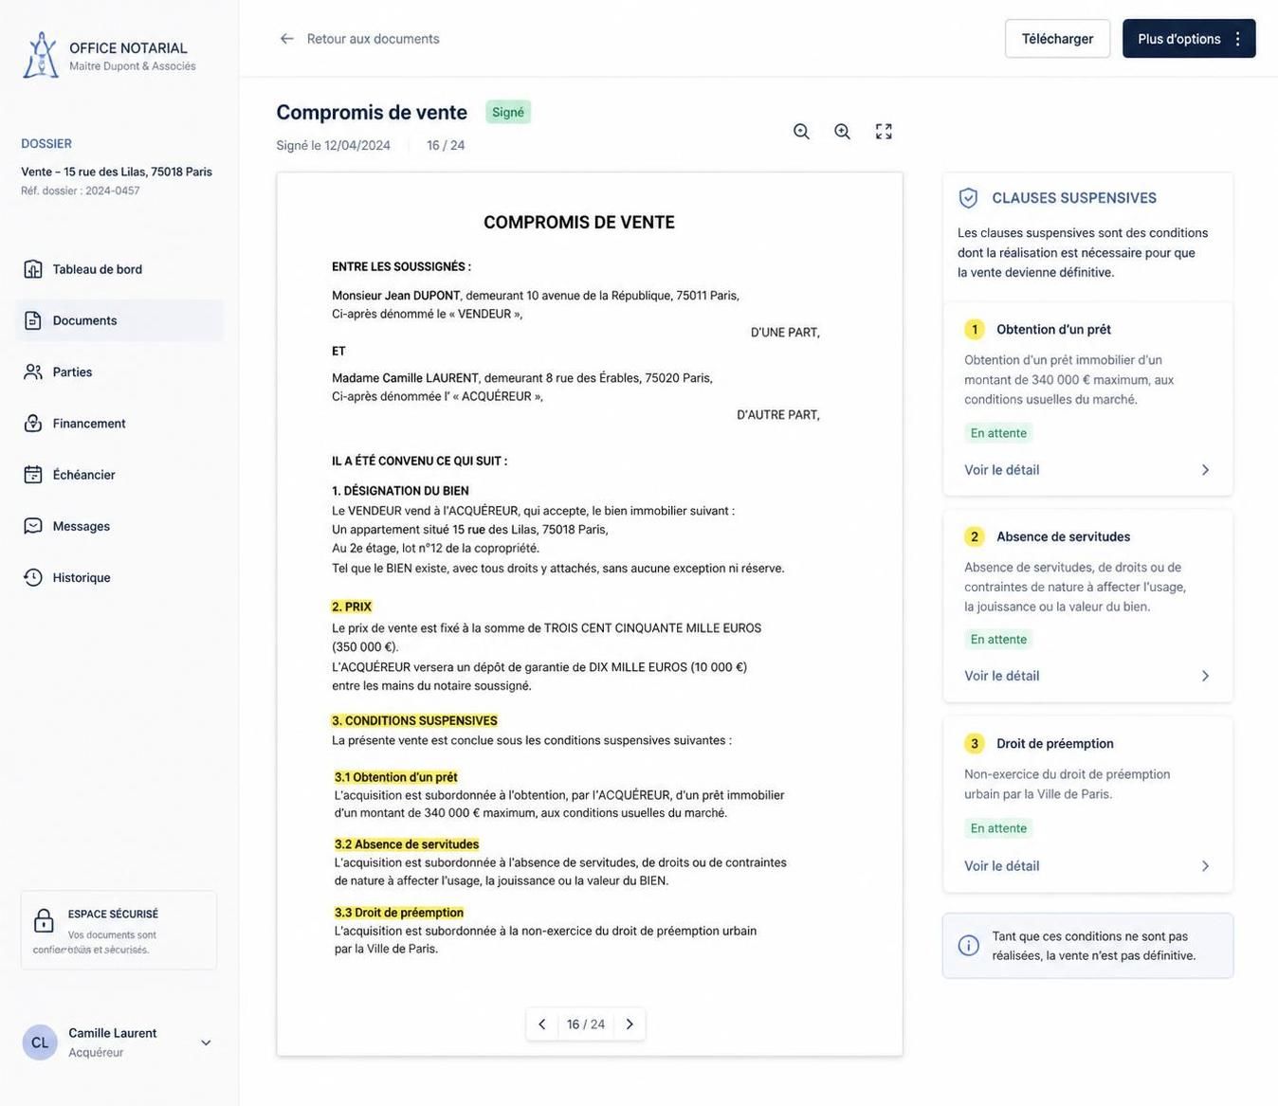1278x1106 pixels.
Task: Click En attente badge under Obtention d'un prêt card
Action: coord(998,433)
